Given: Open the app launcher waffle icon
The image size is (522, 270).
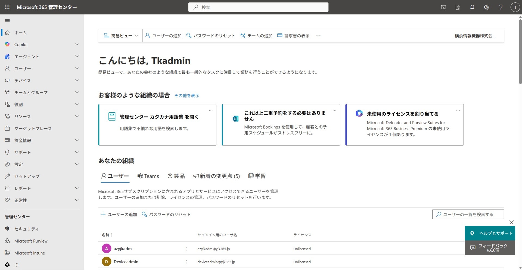Looking at the screenshot, I should (x=7, y=7).
